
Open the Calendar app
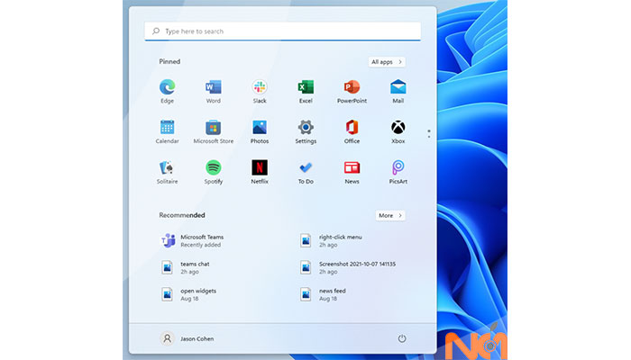point(167,131)
